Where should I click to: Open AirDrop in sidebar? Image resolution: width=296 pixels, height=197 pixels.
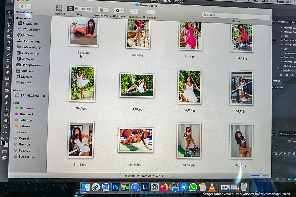click(25, 35)
